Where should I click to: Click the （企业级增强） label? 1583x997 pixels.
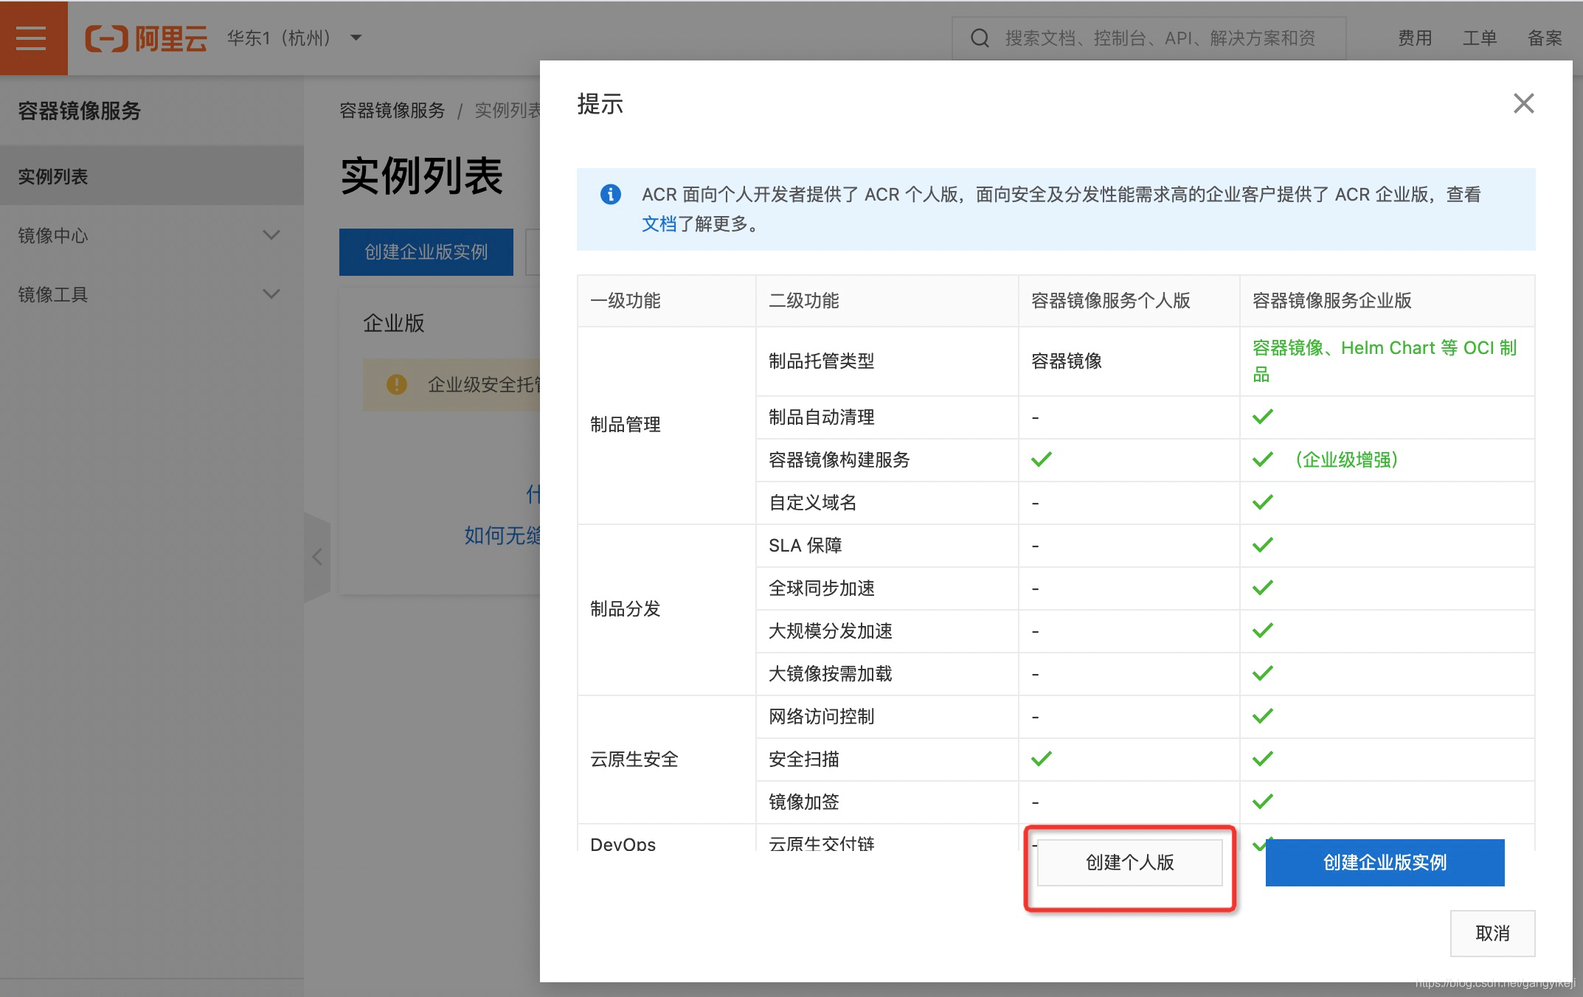pyautogui.click(x=1347, y=459)
